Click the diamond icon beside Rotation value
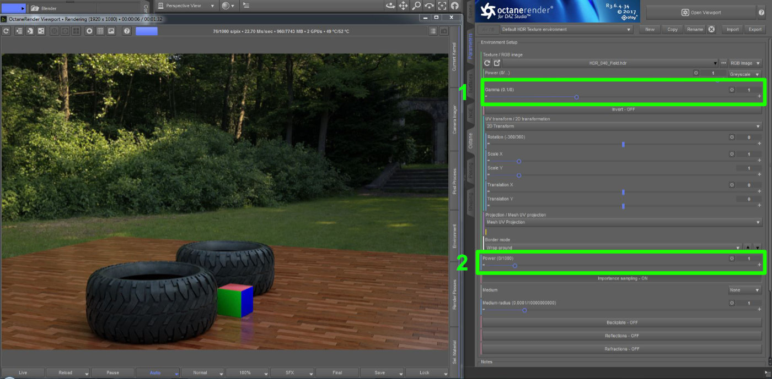 click(732, 137)
